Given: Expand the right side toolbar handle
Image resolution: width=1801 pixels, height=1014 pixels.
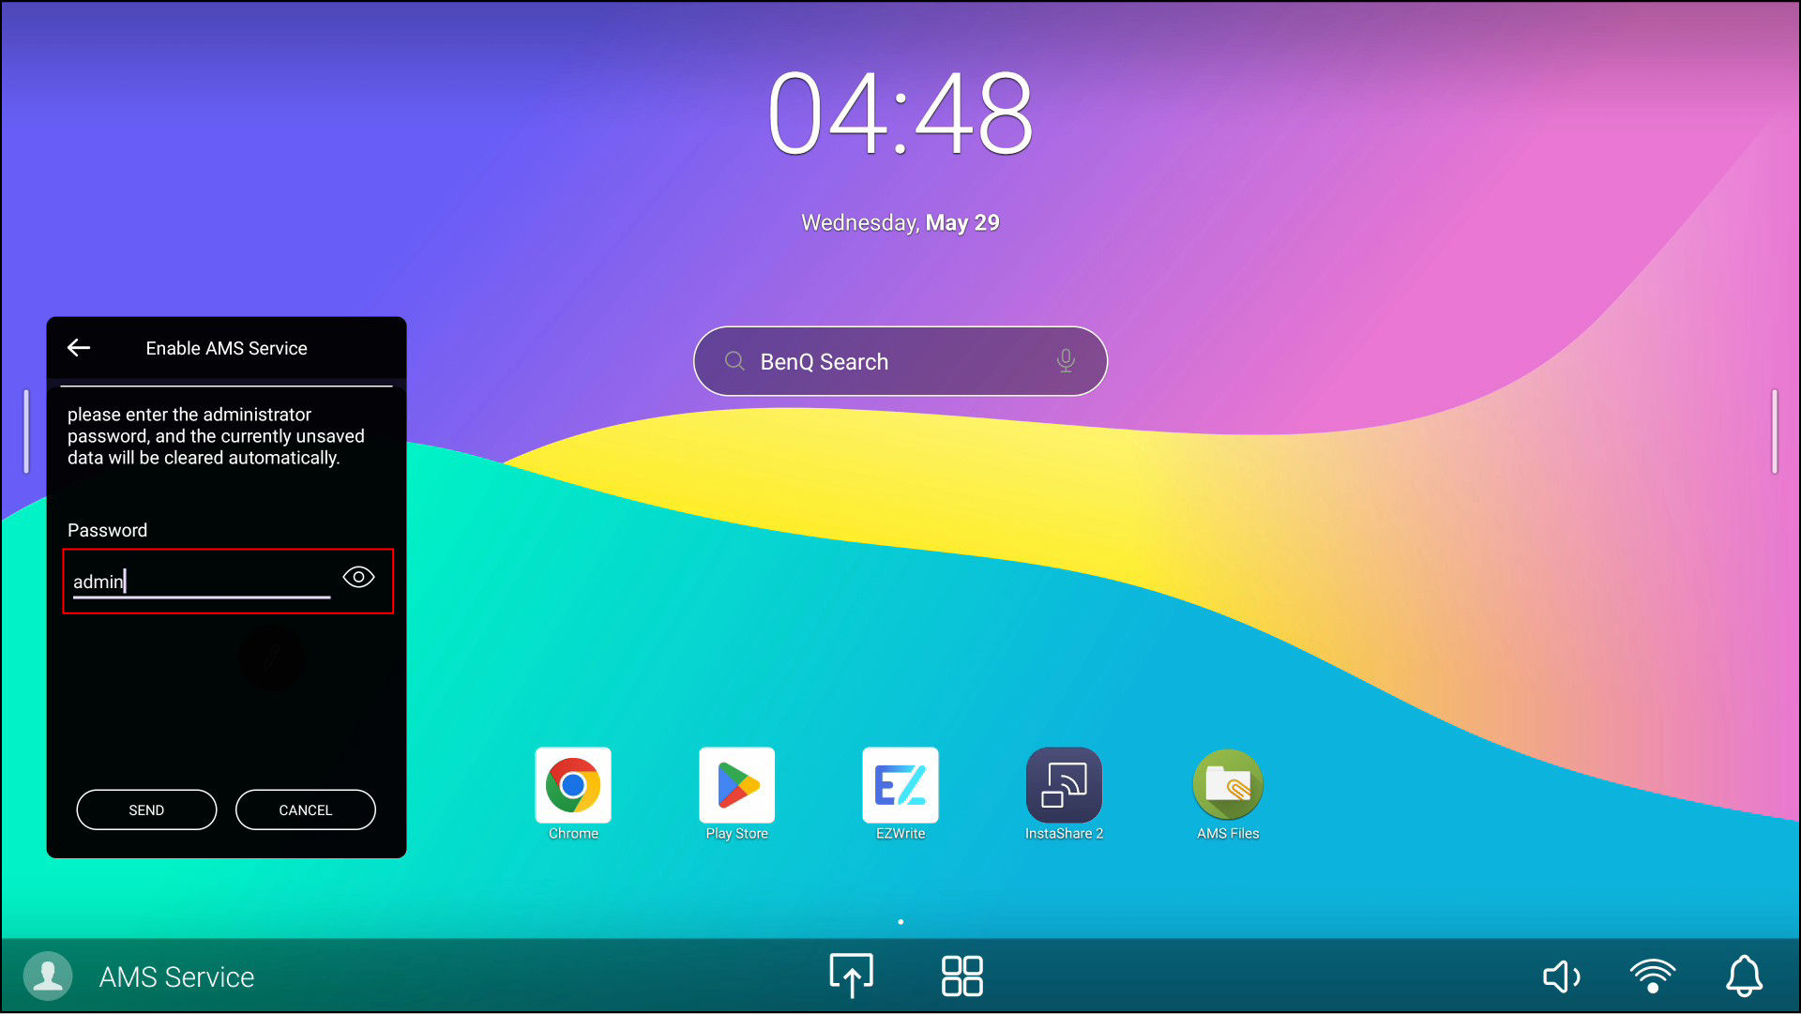Looking at the screenshot, I should click(x=1774, y=431).
